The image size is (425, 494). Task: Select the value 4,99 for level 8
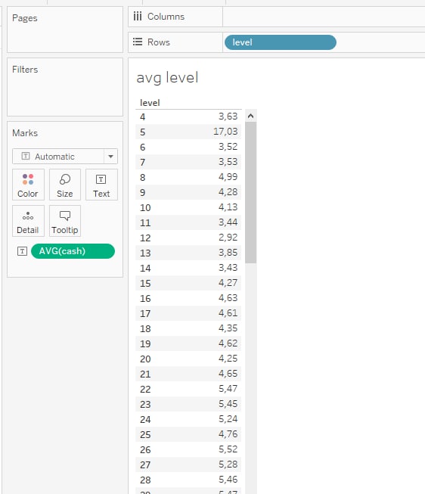(x=228, y=177)
